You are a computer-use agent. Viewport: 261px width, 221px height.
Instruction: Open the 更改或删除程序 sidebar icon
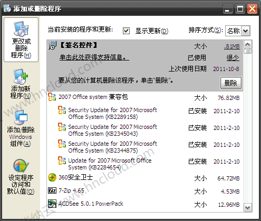21,28
